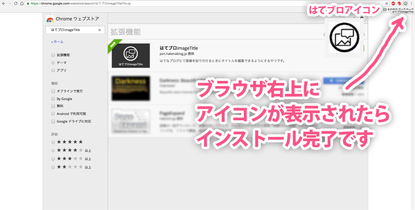Click the browser back arrow
This screenshot has height=210, width=415.
pos(4,4)
